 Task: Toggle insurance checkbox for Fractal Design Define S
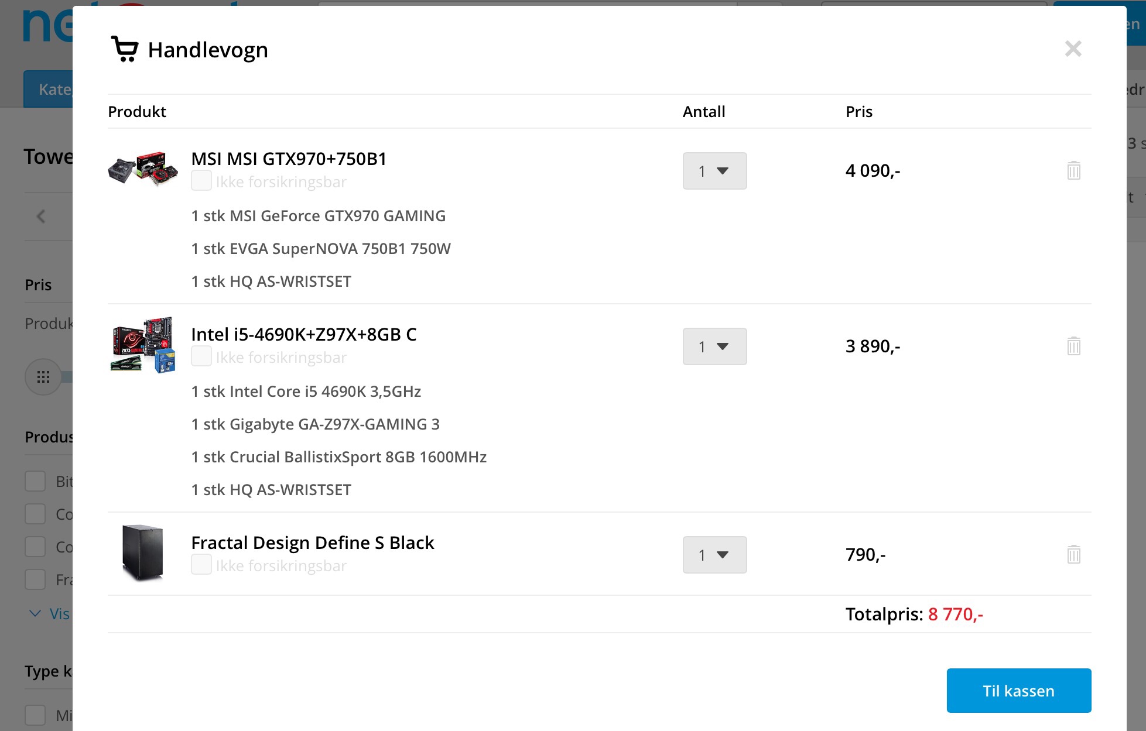201,565
